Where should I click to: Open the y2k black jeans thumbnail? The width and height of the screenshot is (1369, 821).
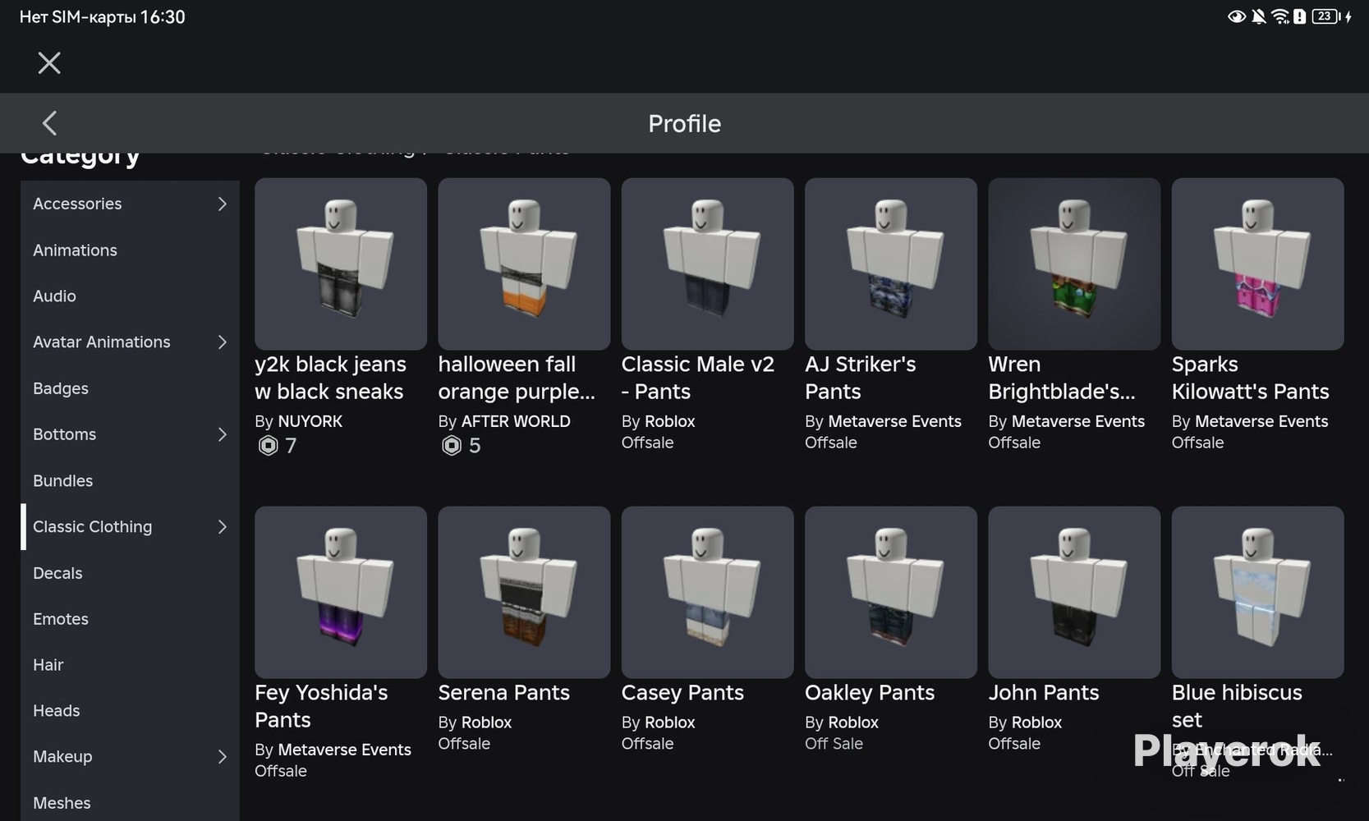click(341, 264)
